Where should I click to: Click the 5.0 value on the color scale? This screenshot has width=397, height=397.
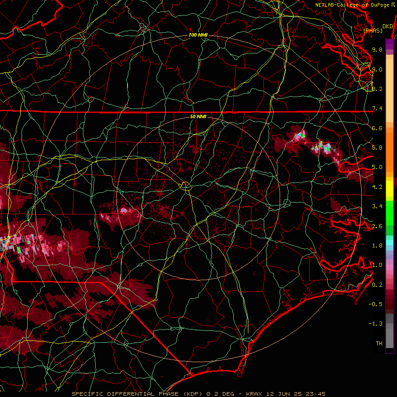pos(377,167)
